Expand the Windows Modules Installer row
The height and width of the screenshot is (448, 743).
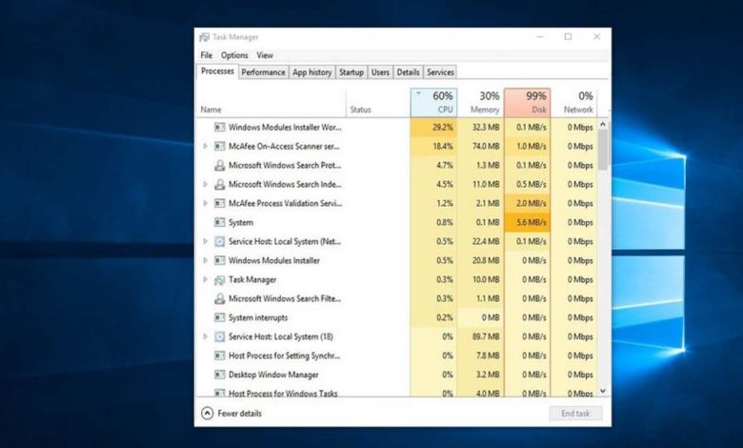(x=205, y=260)
